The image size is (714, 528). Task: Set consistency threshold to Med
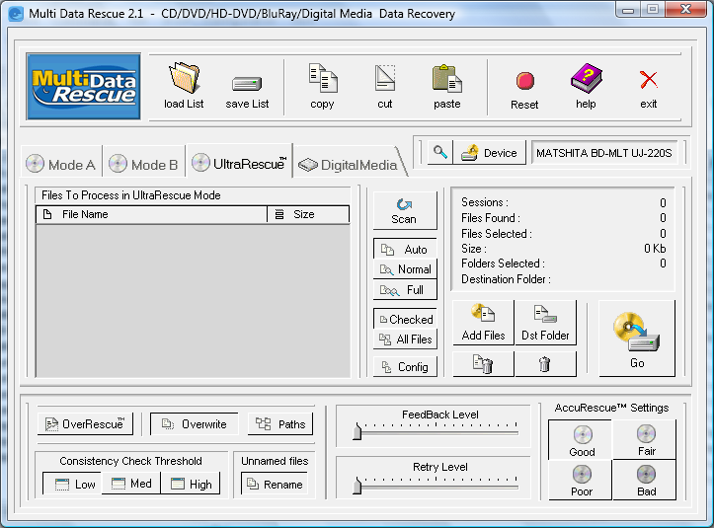pyautogui.click(x=131, y=484)
